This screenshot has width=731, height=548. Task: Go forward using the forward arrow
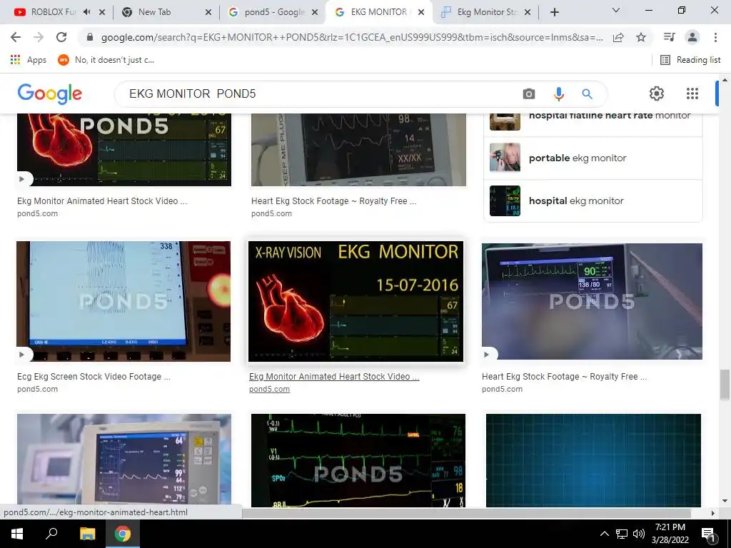[39, 37]
